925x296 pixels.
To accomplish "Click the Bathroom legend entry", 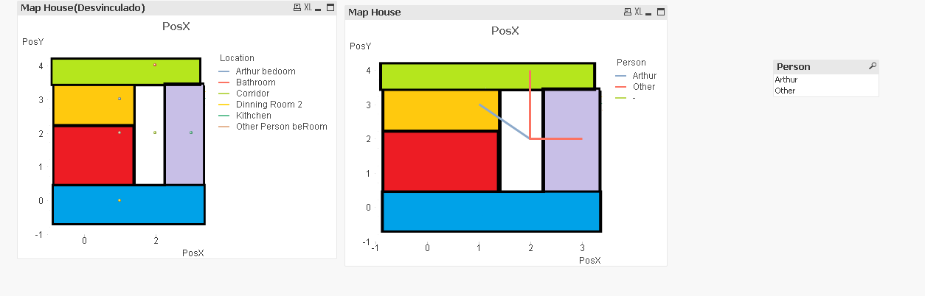I will (x=255, y=82).
